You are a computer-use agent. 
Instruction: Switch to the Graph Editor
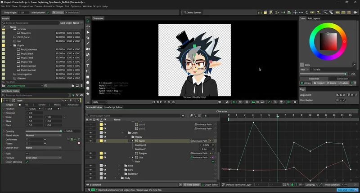210,184
